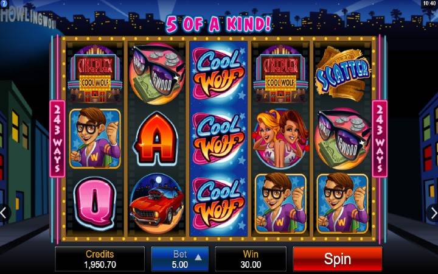Select the red muscle car symbol
Viewport: 438px width, 274px height.
(x=157, y=203)
